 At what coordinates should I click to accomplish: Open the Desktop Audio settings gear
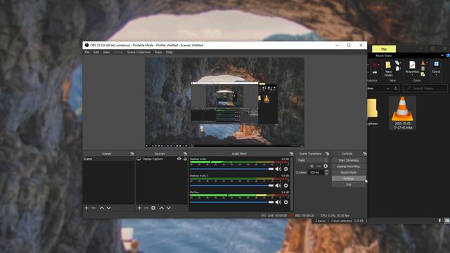click(286, 169)
